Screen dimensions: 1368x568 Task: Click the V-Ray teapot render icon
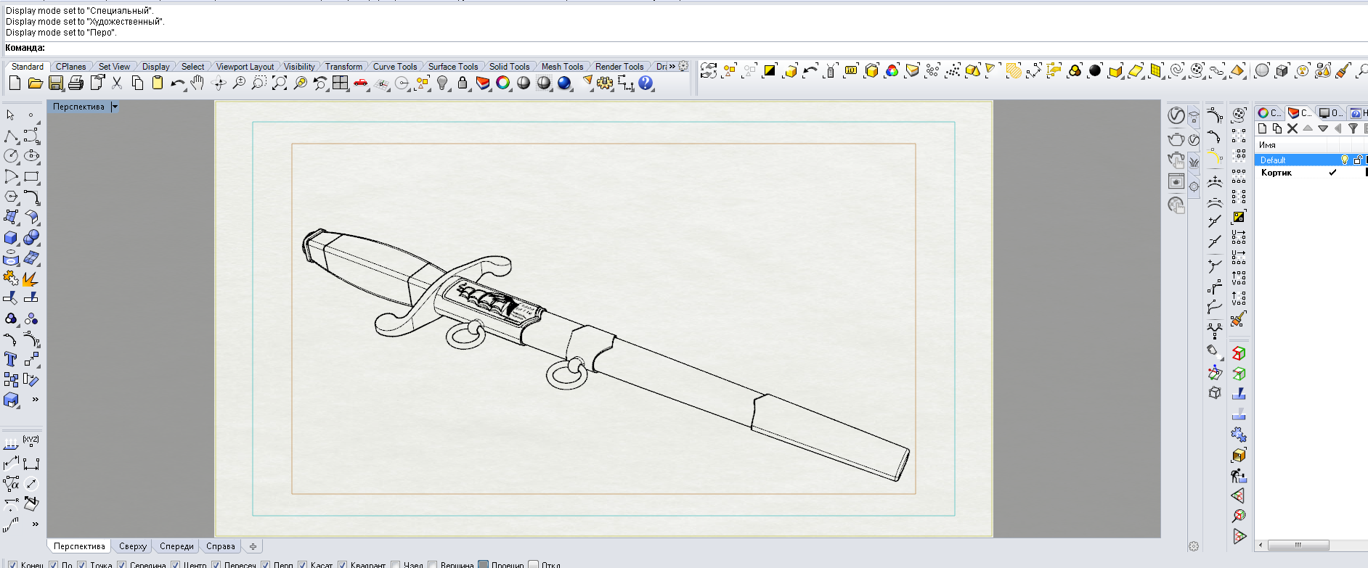[1176, 139]
